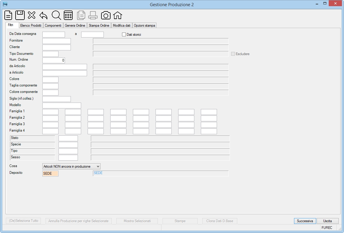Click the Fornitore input field
The width and height of the screenshot is (344, 233).
57,41
